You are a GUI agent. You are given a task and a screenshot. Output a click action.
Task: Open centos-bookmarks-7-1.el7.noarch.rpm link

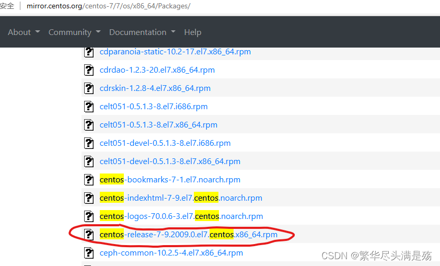coord(170,180)
